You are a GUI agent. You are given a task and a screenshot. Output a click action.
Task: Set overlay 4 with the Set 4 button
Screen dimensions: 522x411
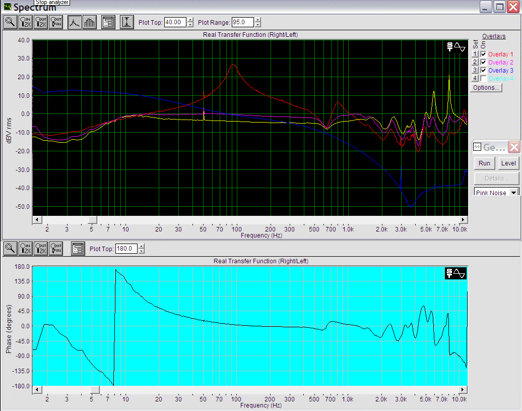(x=475, y=78)
